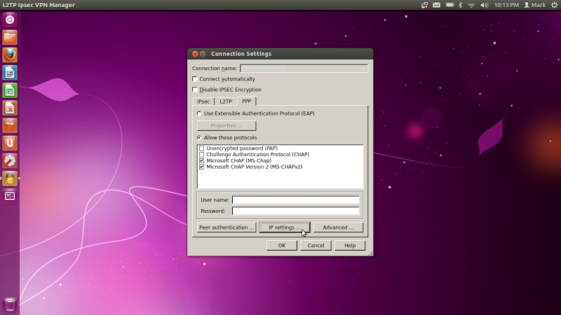Image resolution: width=561 pixels, height=315 pixels.
Task: Open the sound volume indicator
Action: (x=485, y=5)
